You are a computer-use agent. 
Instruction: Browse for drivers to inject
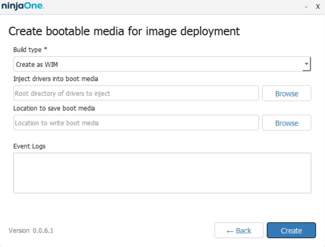pyautogui.click(x=286, y=93)
